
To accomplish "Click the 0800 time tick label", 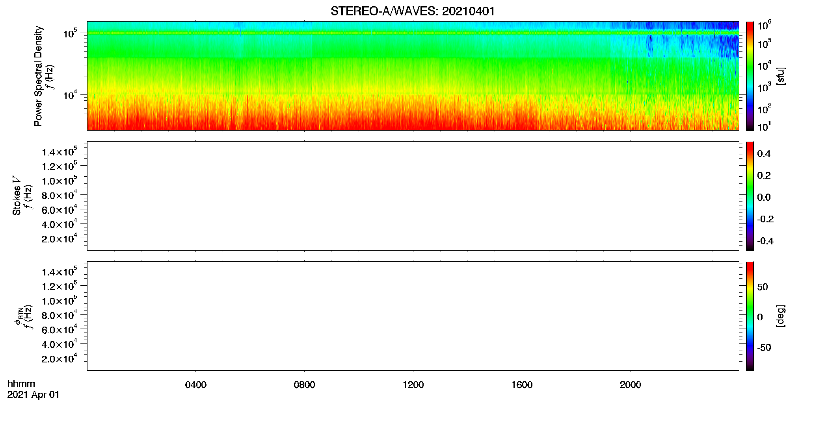I will click(304, 385).
